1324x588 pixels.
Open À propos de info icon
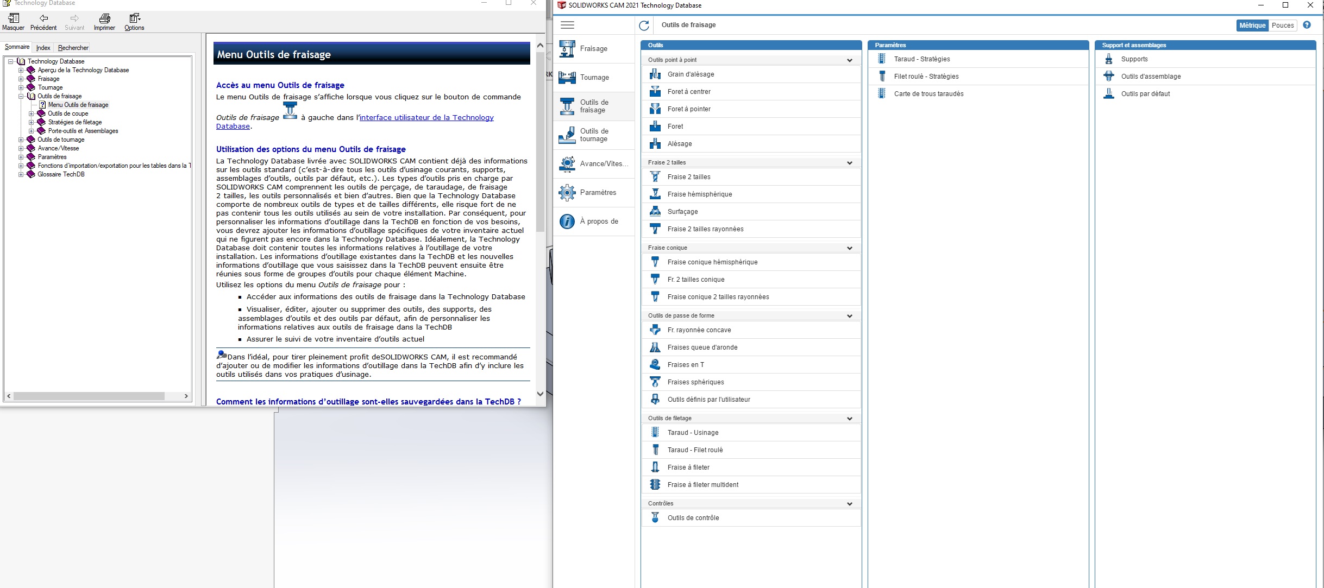point(567,222)
